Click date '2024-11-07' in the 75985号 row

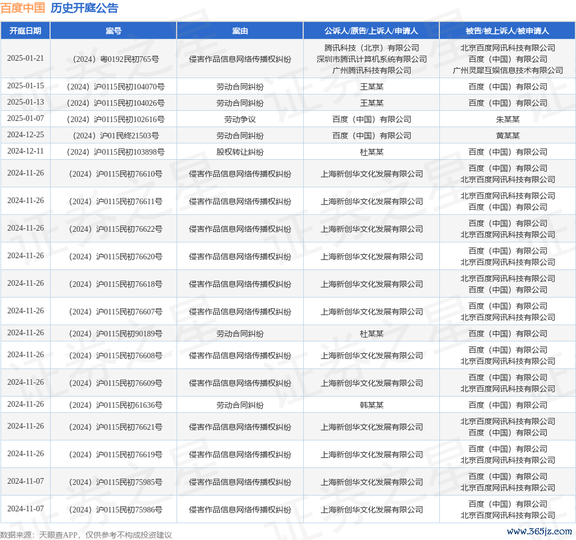pyautogui.click(x=25, y=481)
